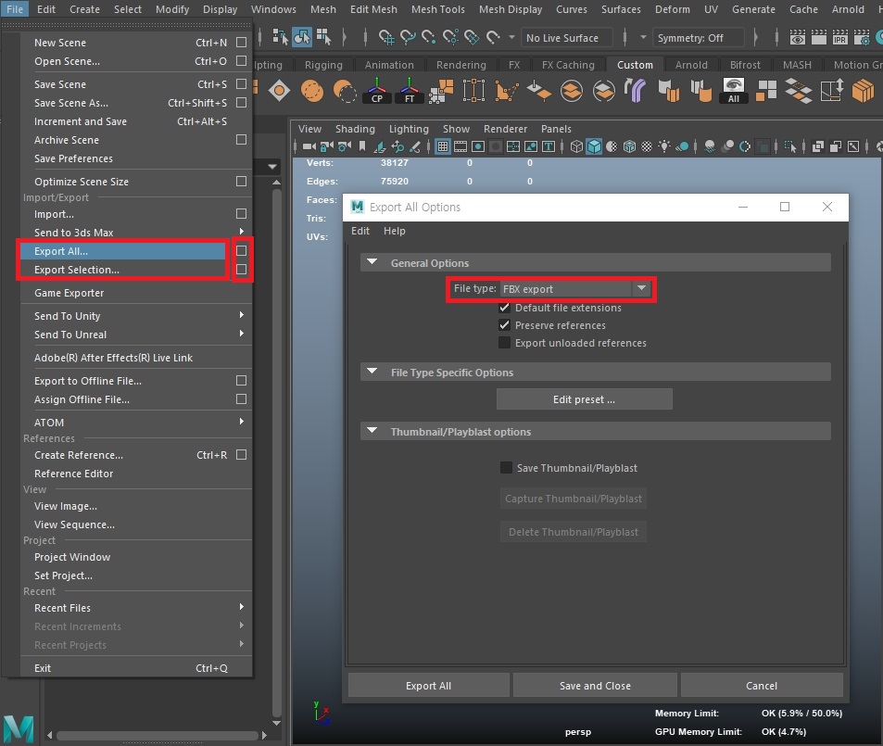Click the CP shelf icon

[x=377, y=91]
